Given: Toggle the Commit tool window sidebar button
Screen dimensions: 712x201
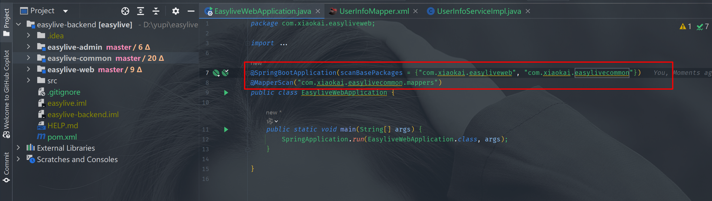Looking at the screenshot, I should pyautogui.click(x=6, y=167).
